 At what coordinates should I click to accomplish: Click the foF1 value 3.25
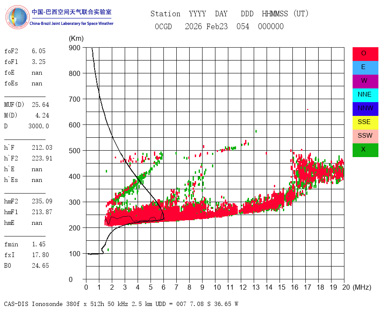tap(39, 62)
